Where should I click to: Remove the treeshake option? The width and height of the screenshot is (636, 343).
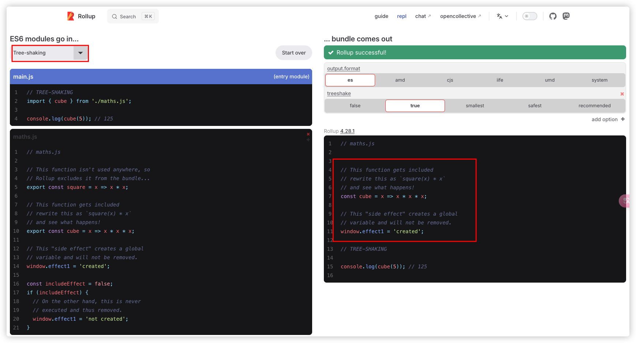(622, 94)
